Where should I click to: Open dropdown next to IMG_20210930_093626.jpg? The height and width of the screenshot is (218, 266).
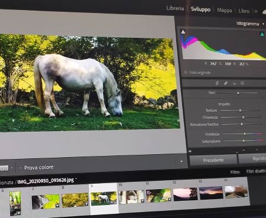coord(76,180)
